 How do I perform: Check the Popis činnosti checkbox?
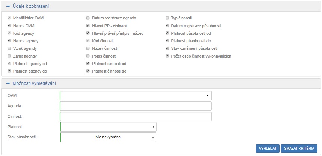[88, 56]
